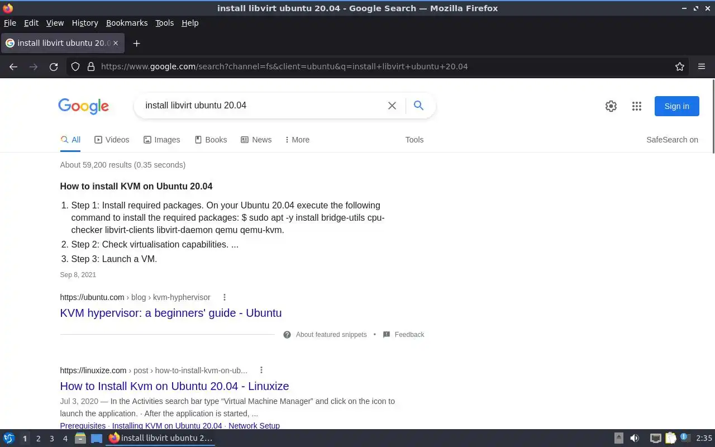Click the Sign in button
This screenshot has height=447, width=715.
pyautogui.click(x=676, y=106)
